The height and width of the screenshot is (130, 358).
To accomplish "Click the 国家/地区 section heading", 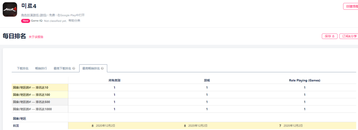I will tap(20, 119).
